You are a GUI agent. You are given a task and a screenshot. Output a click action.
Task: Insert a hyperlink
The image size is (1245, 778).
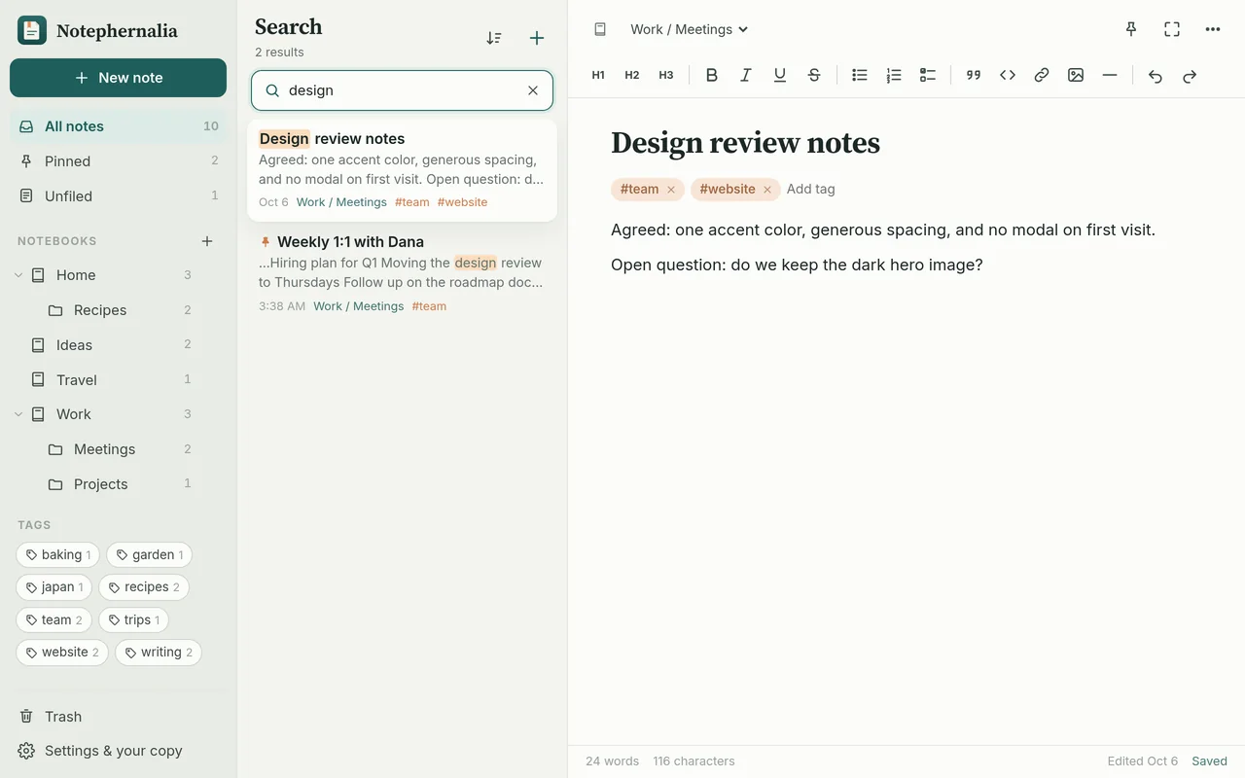click(x=1042, y=75)
